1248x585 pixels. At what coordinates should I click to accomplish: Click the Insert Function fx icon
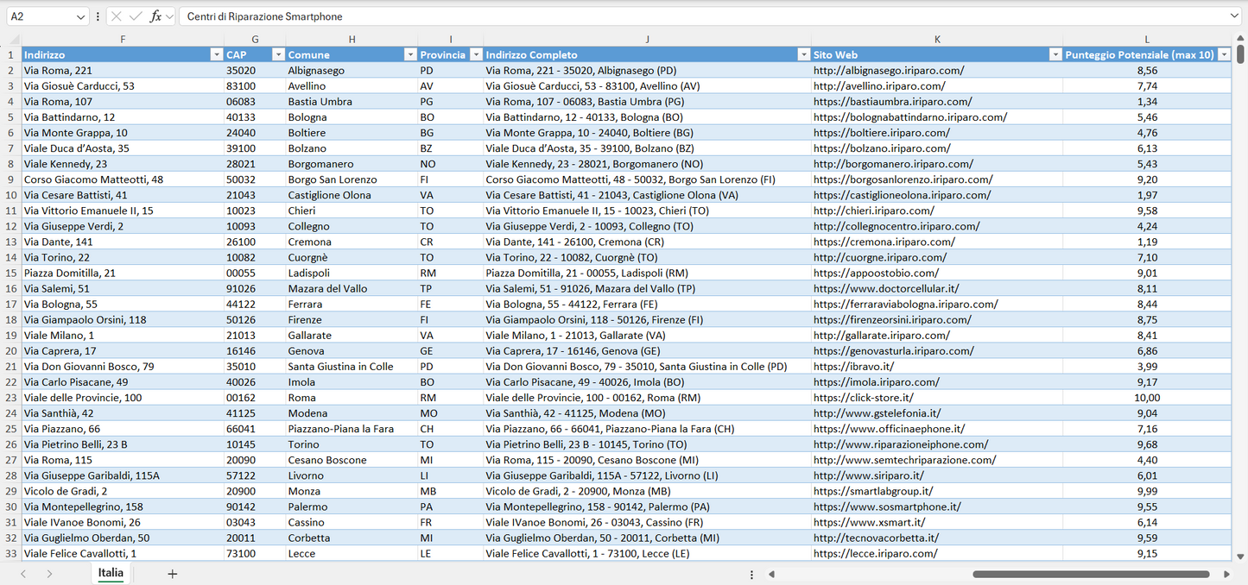click(x=155, y=16)
